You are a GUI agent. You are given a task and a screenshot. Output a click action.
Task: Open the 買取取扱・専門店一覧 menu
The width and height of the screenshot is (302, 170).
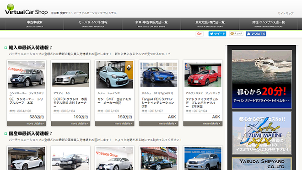210,24
